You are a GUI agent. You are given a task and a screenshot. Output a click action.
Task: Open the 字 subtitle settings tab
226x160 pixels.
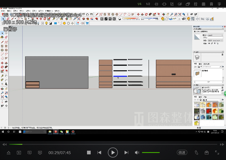click(x=219, y=4)
